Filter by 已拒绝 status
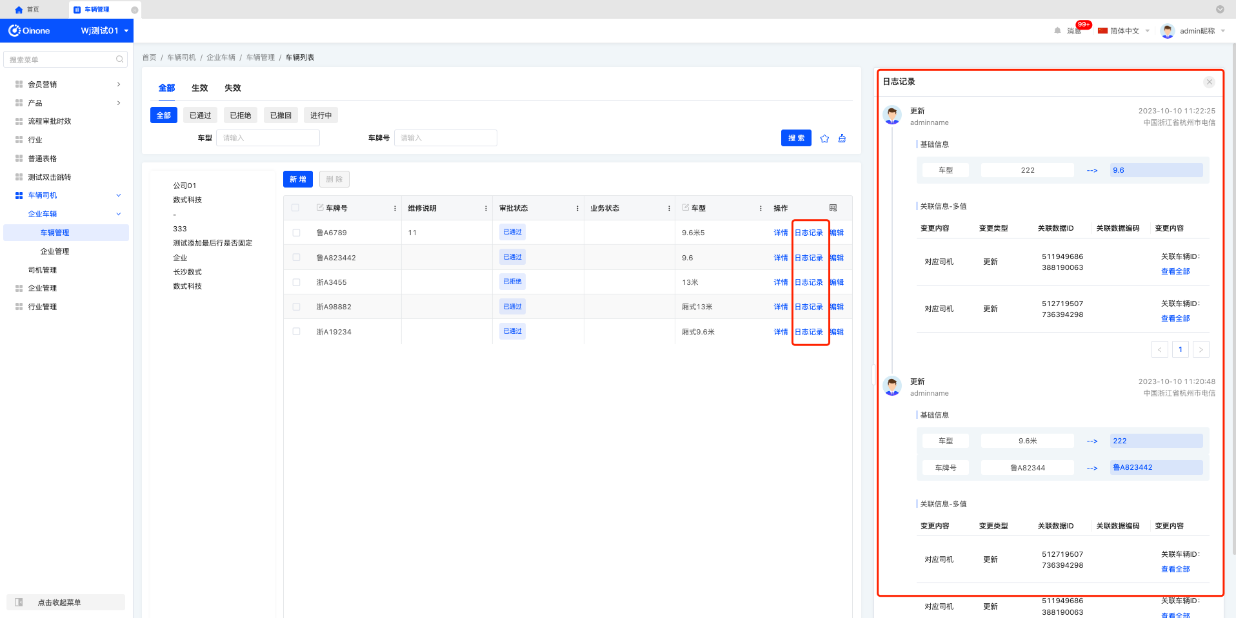Image resolution: width=1236 pixels, height=618 pixels. click(241, 115)
